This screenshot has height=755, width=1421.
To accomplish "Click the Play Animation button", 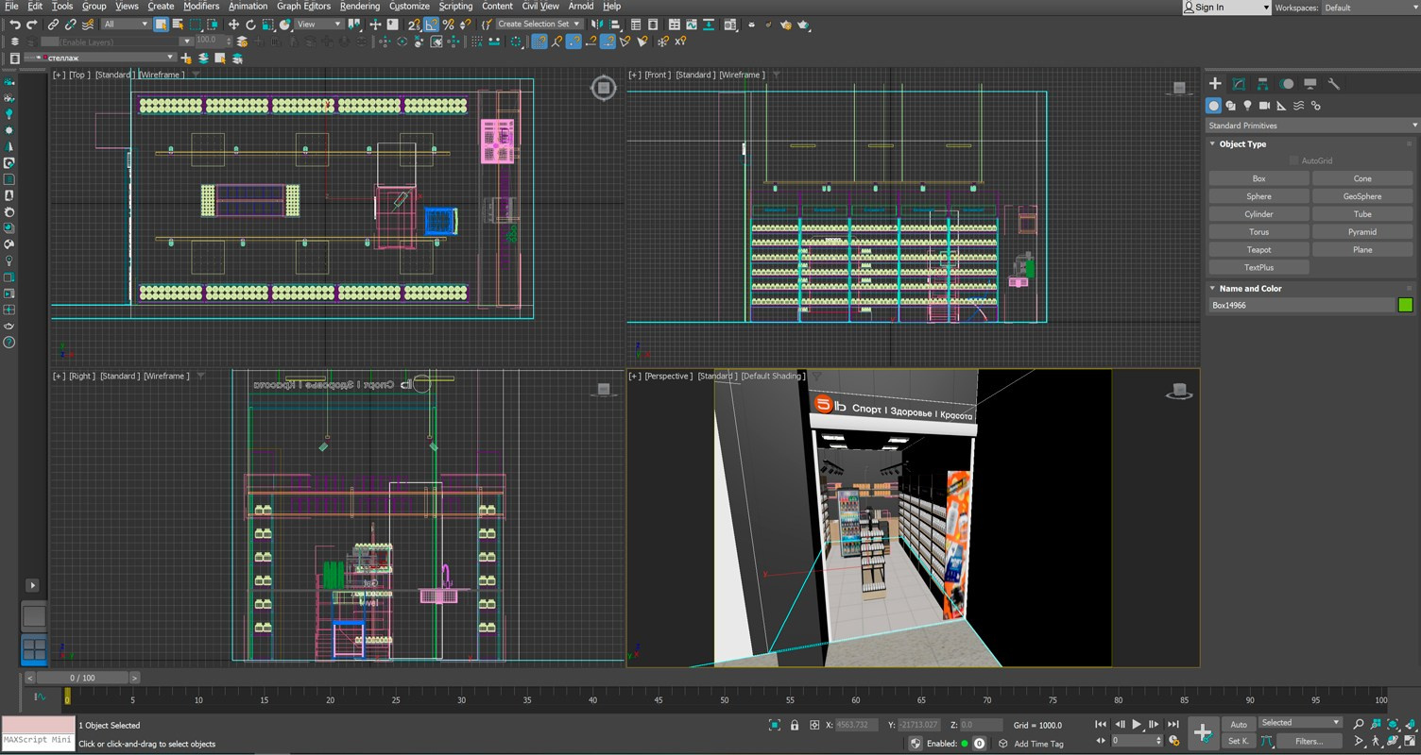I will [x=1137, y=725].
